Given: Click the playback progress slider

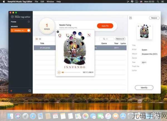Looking at the screenshot, I should click(71, 72).
